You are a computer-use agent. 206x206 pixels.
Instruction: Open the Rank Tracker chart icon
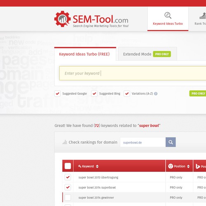(203, 16)
